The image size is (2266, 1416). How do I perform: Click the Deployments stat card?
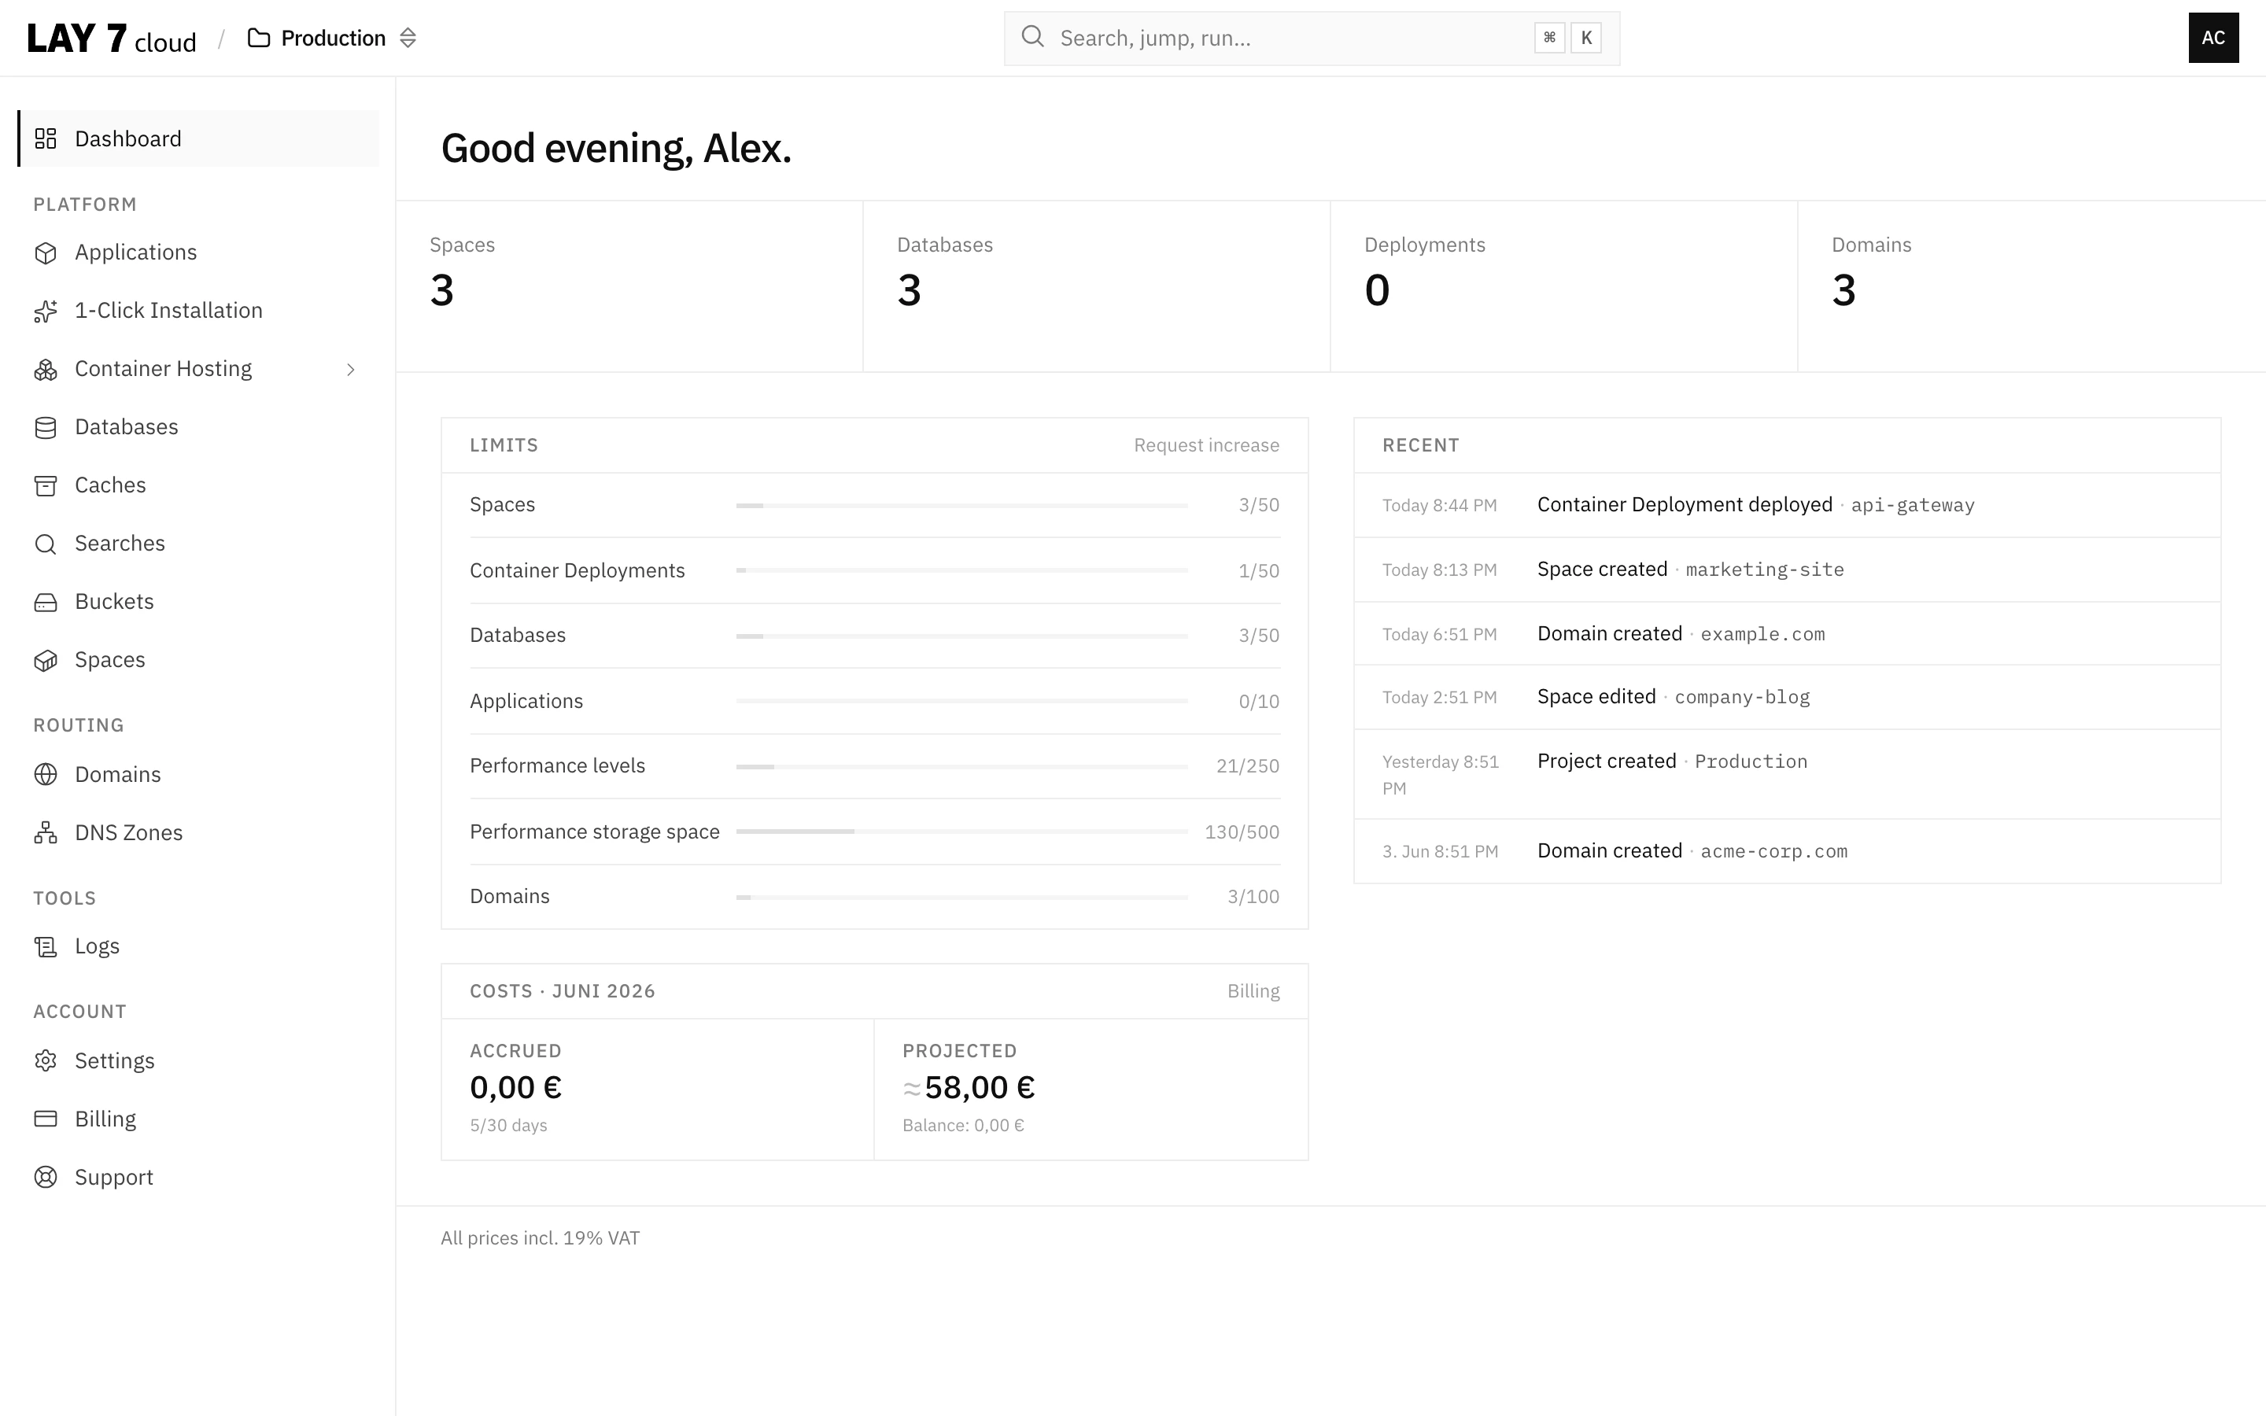(x=1563, y=286)
